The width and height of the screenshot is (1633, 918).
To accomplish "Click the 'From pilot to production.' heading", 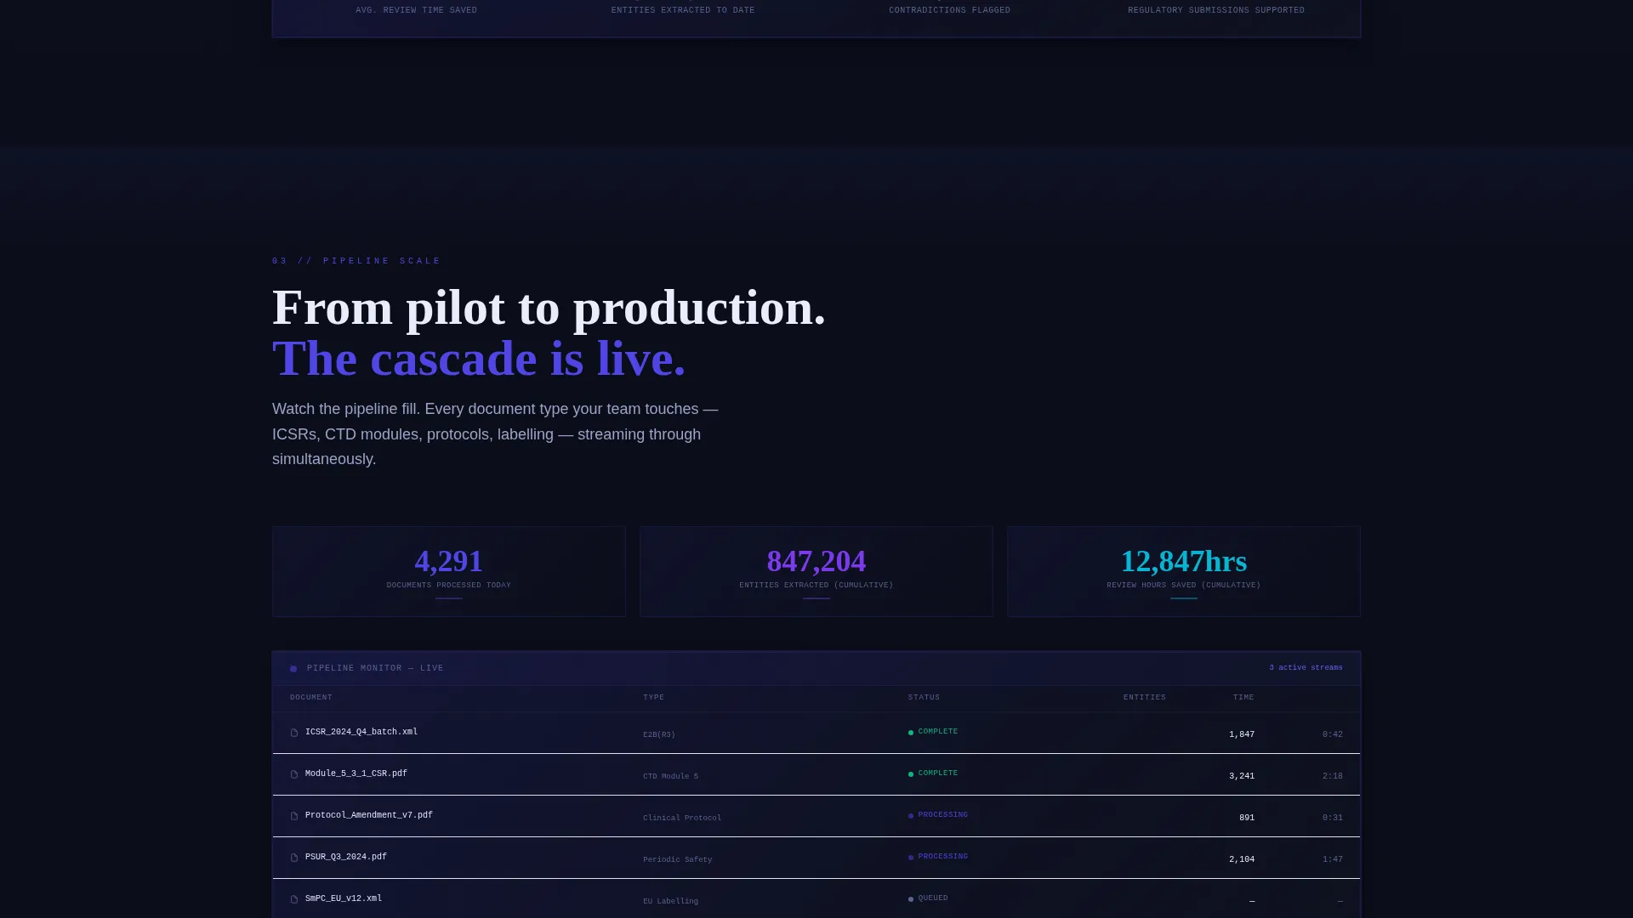I will tap(549, 308).
